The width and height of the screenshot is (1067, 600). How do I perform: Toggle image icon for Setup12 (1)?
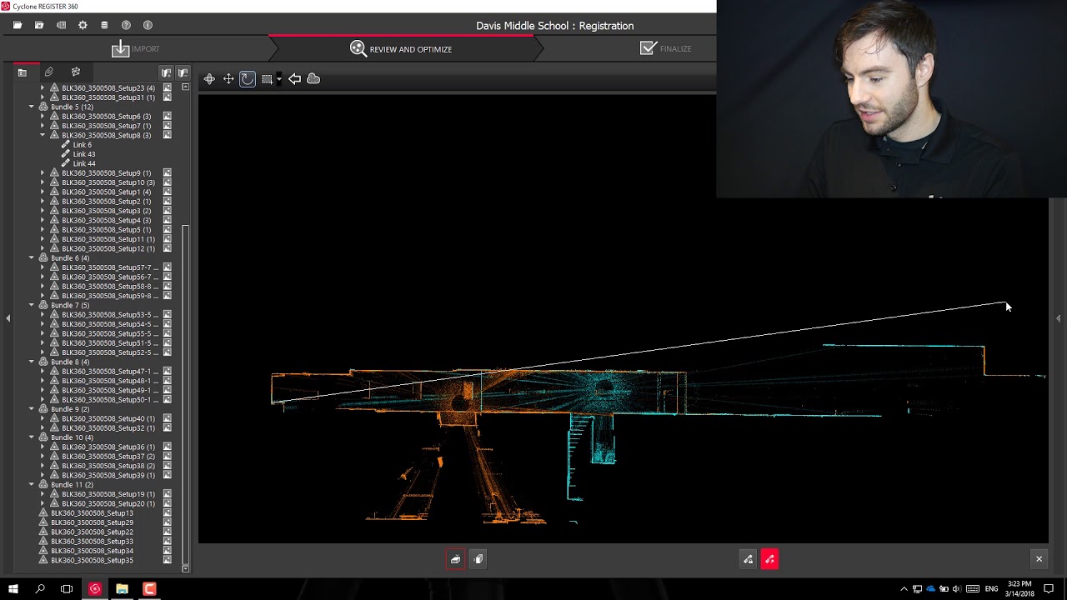coord(168,248)
